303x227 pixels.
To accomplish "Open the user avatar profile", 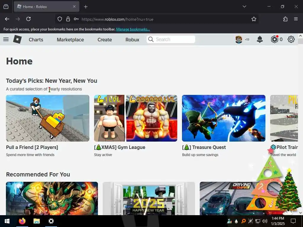I will click(239, 39).
